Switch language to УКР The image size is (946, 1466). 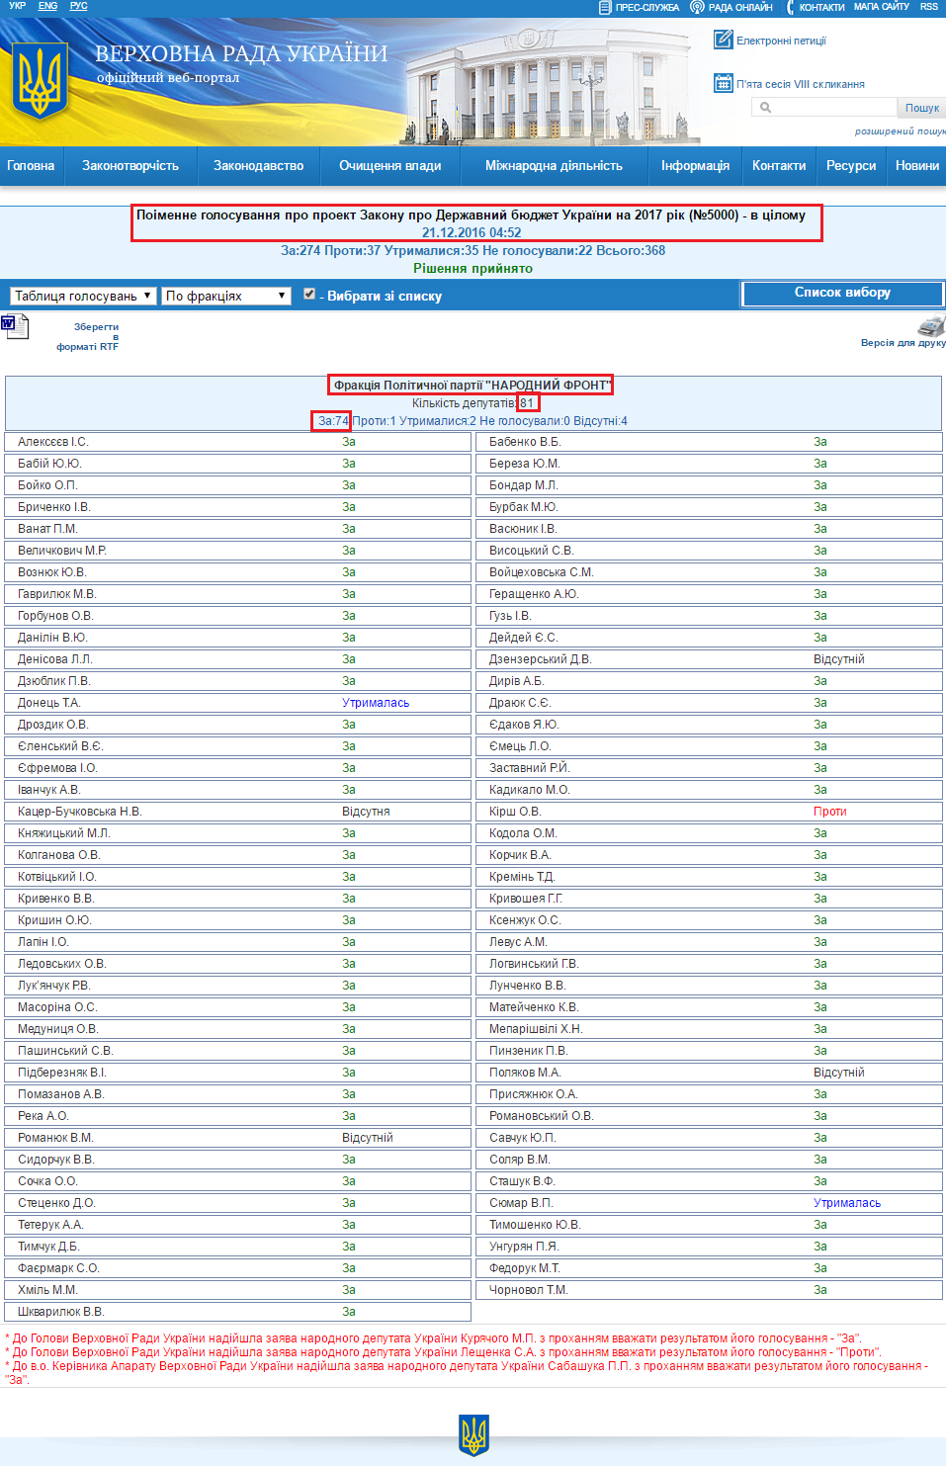click(x=17, y=6)
